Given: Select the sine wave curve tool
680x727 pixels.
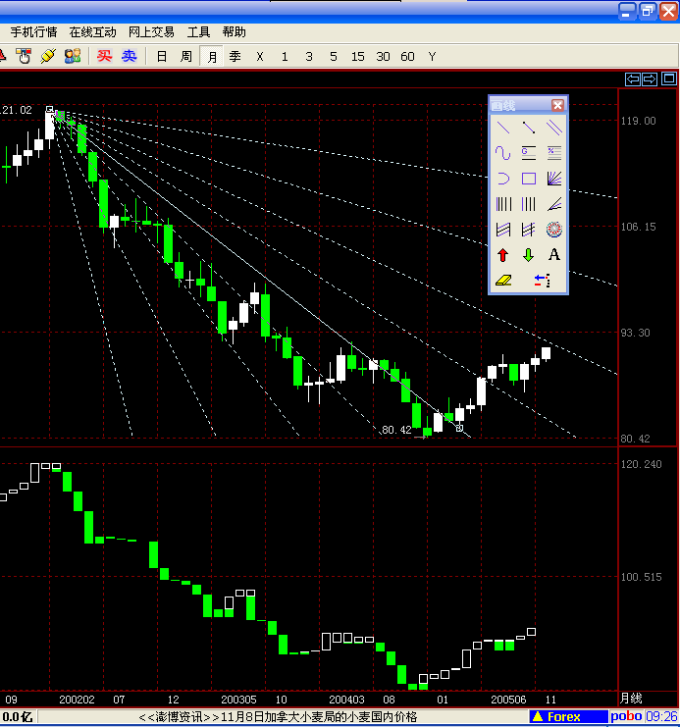Looking at the screenshot, I should pos(503,153).
